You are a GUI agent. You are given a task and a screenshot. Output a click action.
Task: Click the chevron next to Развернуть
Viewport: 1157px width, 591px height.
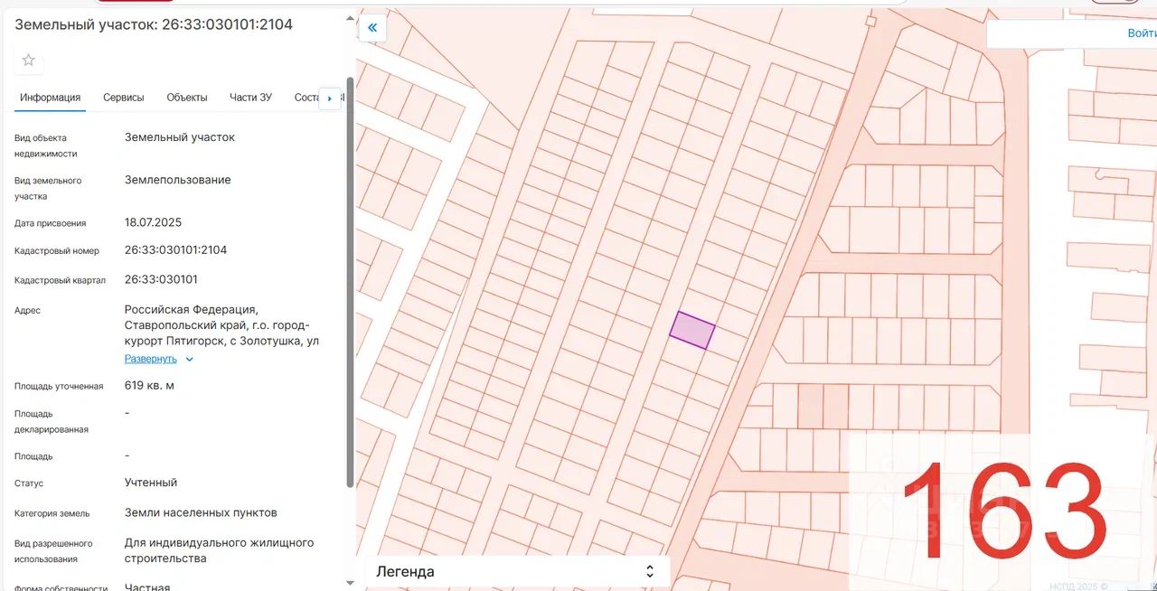point(189,359)
